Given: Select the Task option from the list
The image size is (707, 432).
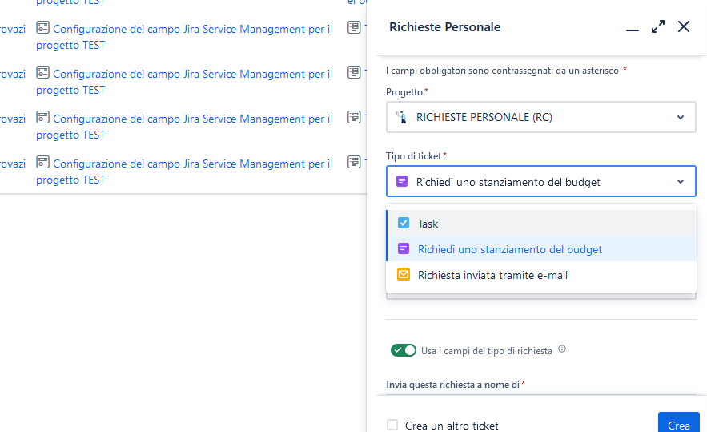Looking at the screenshot, I should click(x=428, y=224).
